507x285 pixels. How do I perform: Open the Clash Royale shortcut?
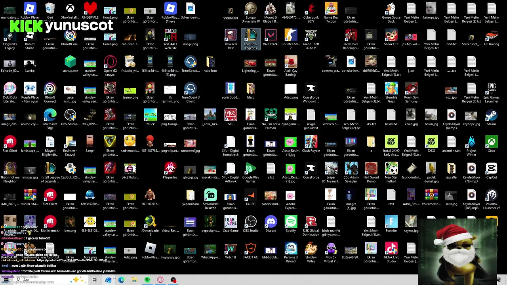click(x=311, y=144)
